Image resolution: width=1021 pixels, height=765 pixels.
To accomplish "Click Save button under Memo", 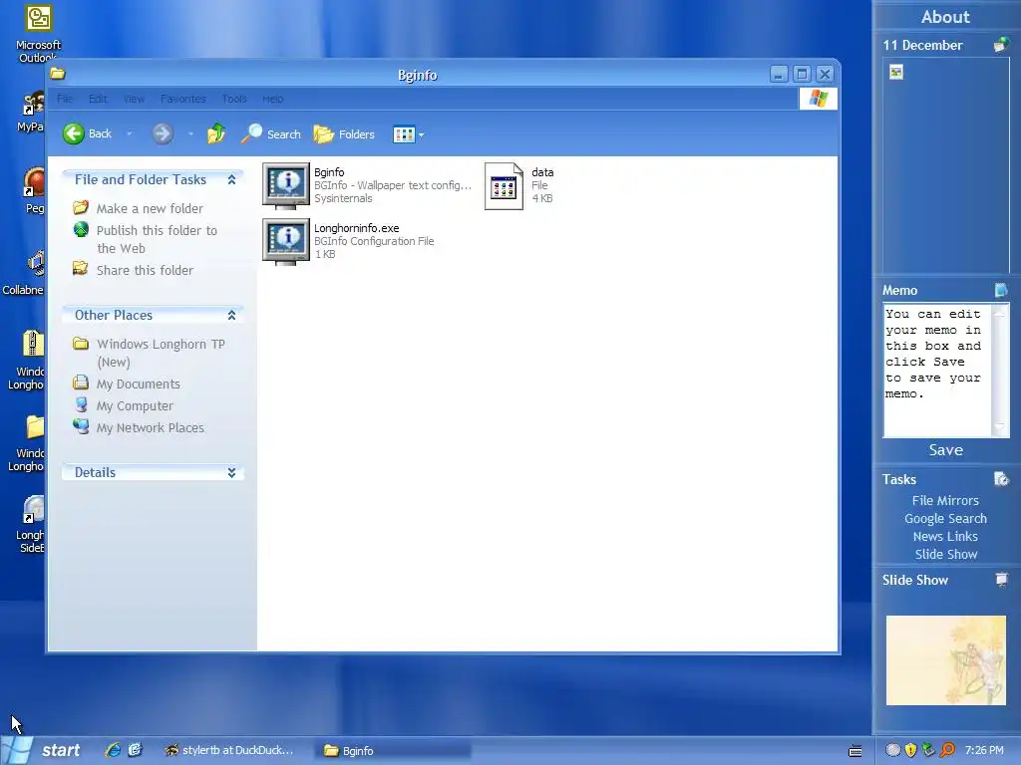I will point(945,450).
